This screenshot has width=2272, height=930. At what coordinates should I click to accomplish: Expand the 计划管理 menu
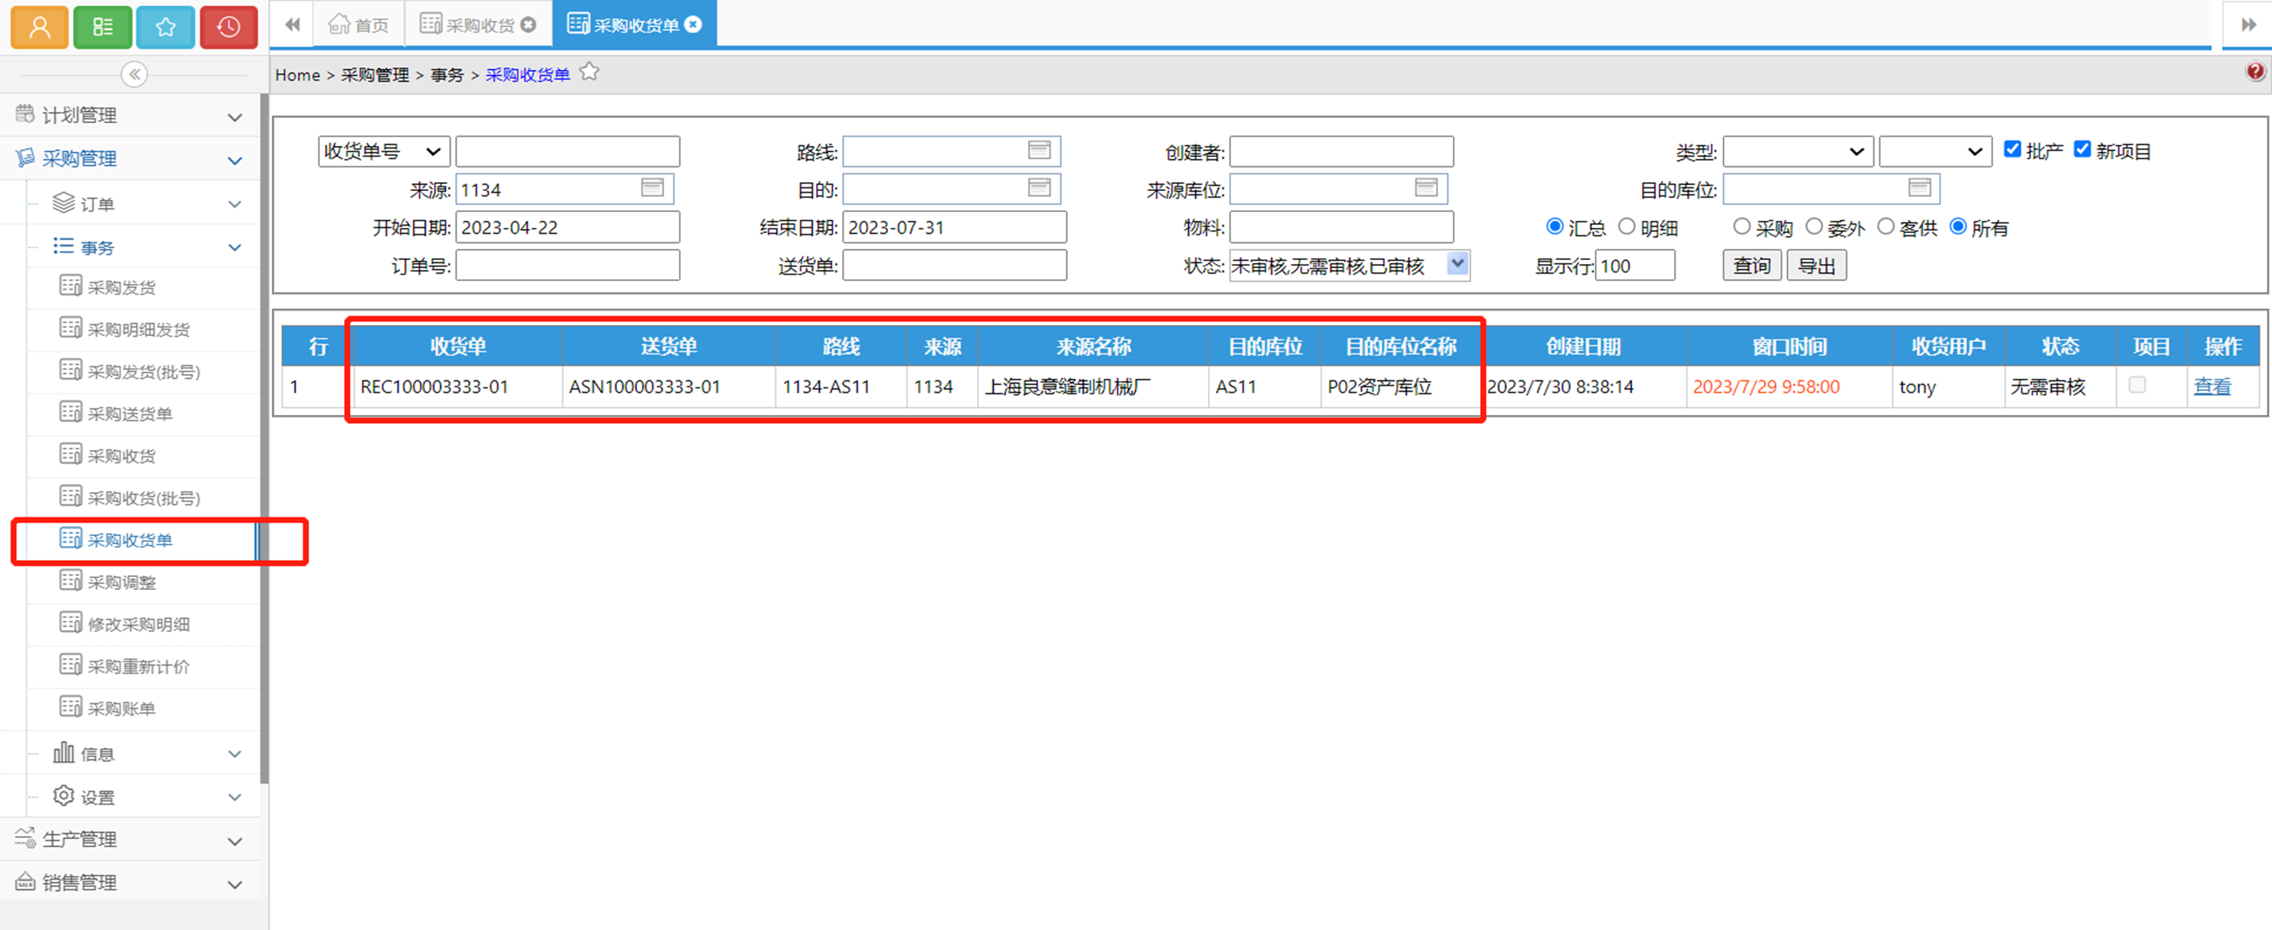point(235,117)
